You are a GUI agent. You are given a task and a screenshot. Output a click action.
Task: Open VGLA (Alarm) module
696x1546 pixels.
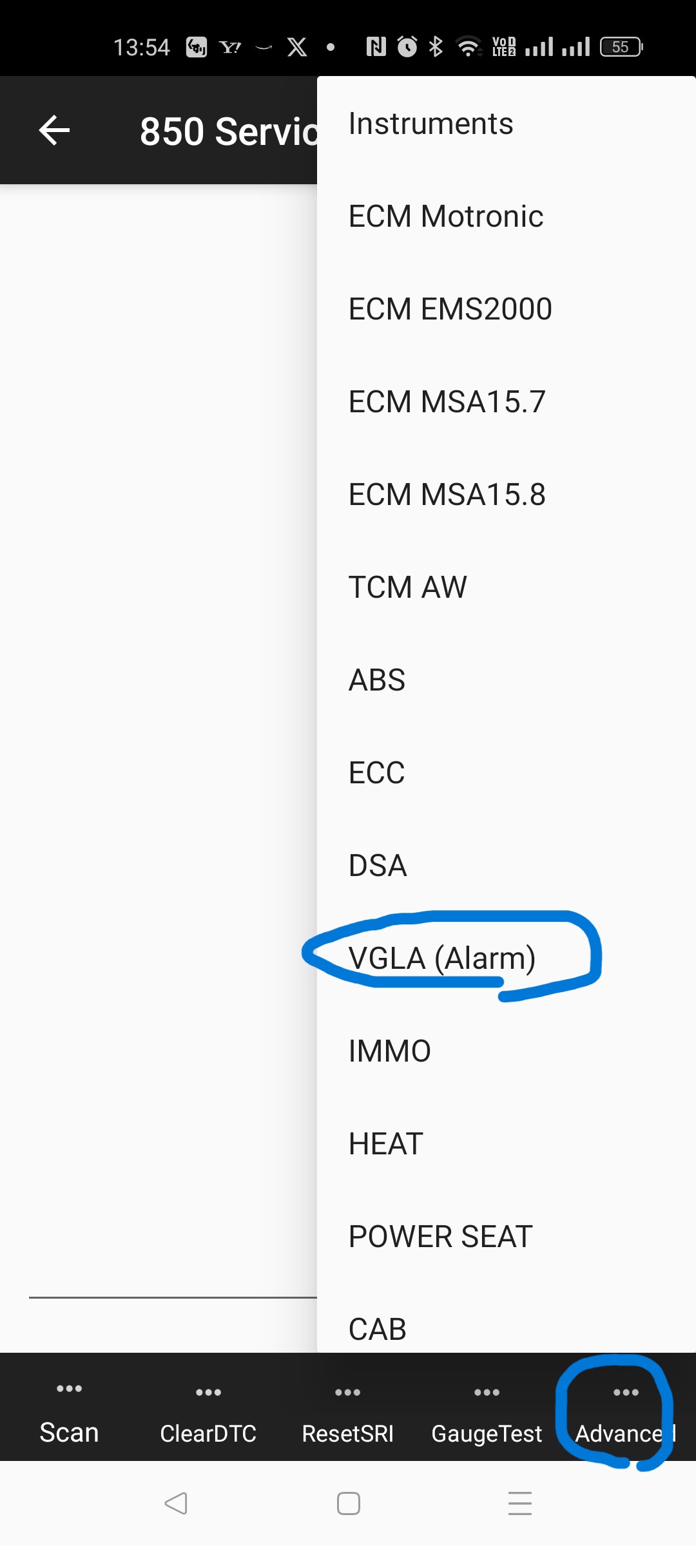(x=442, y=959)
